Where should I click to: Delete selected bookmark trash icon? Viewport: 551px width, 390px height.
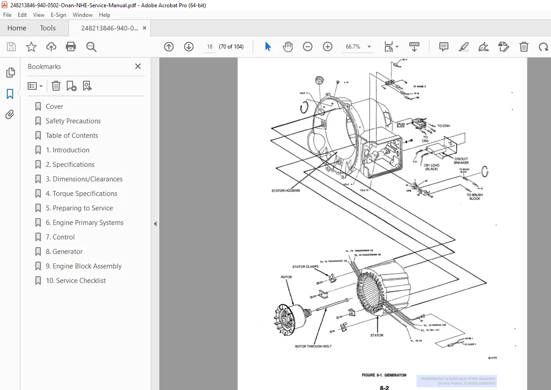56,86
